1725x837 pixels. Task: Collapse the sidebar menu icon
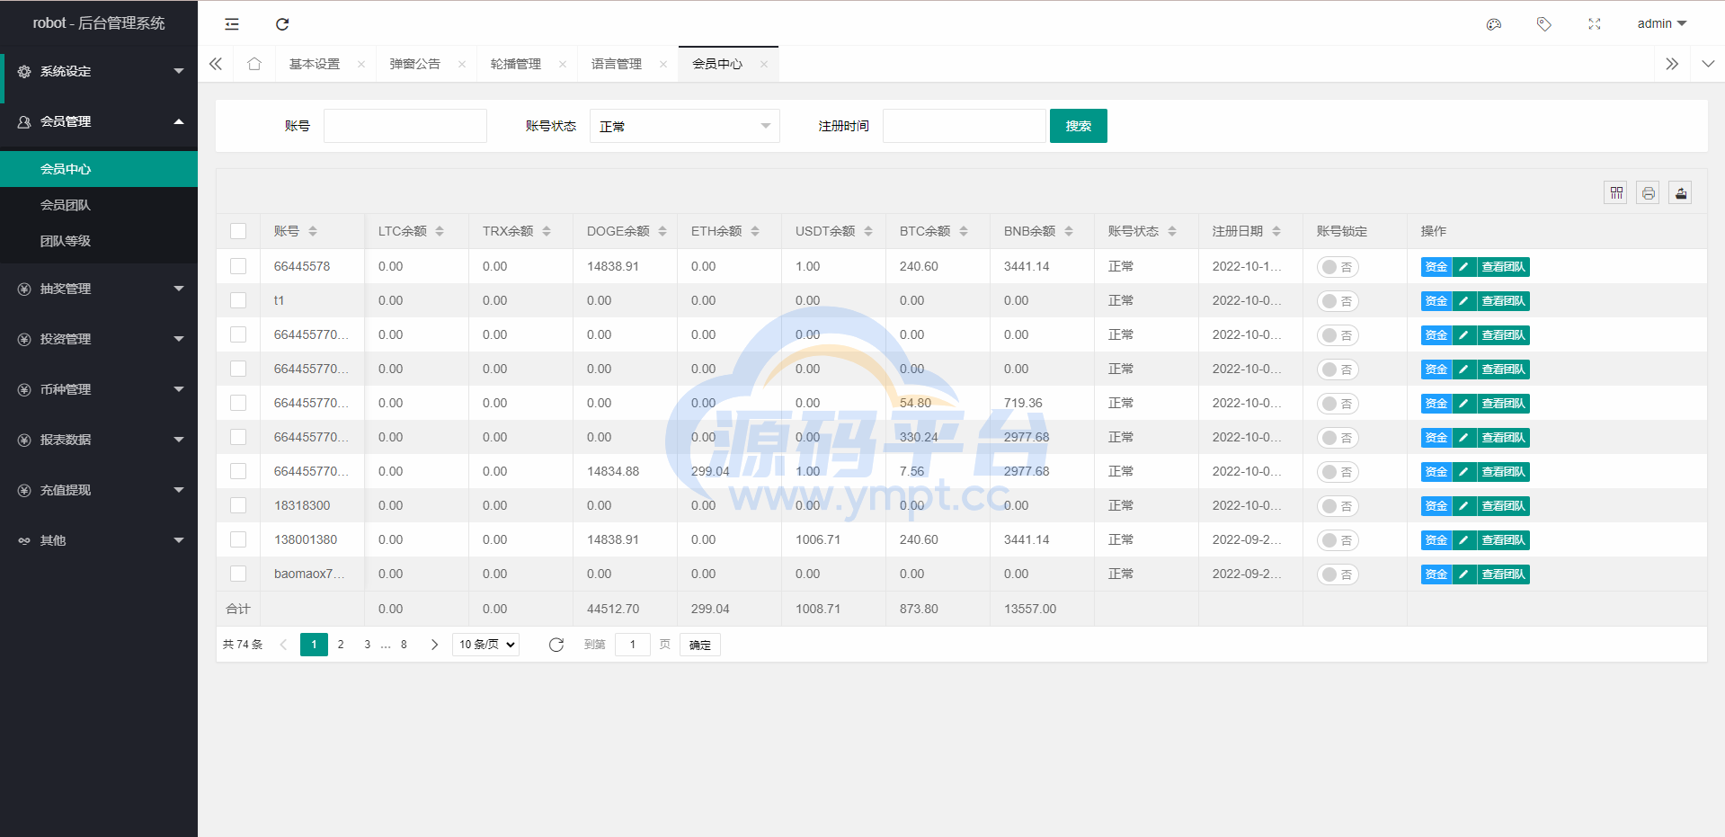click(232, 24)
